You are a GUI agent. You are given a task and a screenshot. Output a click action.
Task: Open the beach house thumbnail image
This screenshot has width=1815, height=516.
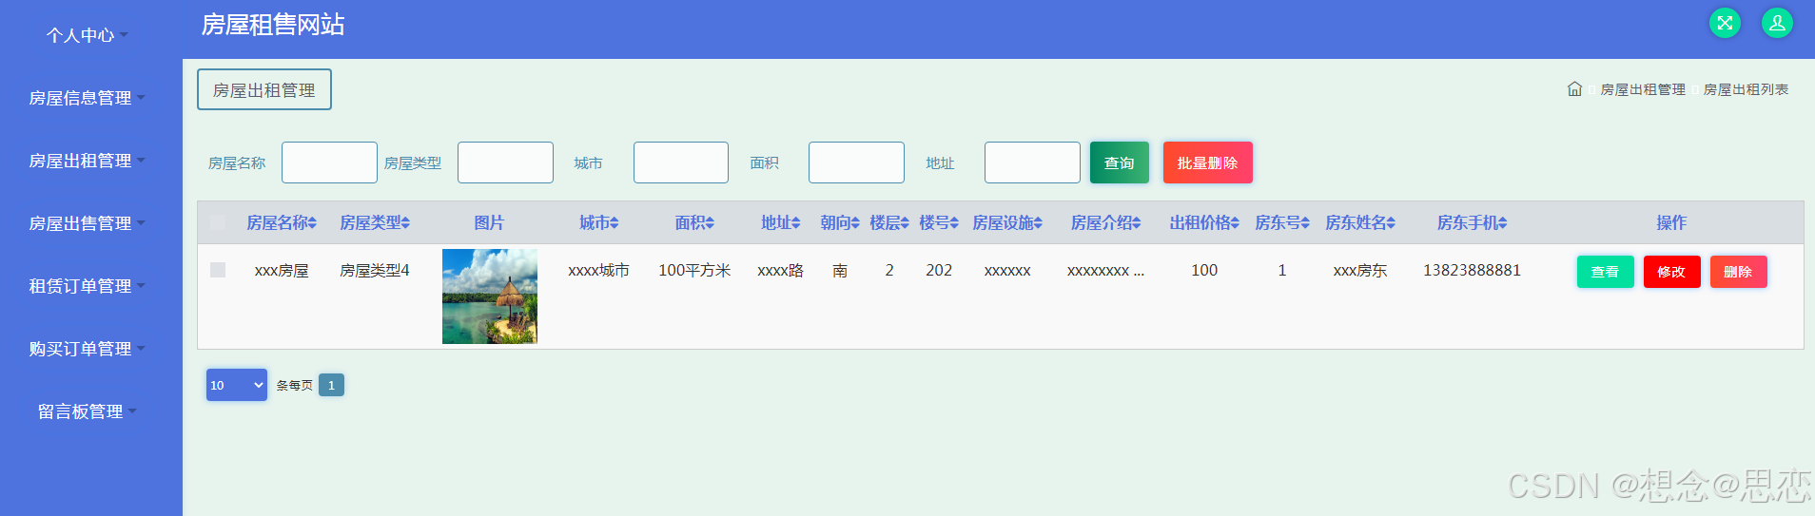[x=490, y=296]
